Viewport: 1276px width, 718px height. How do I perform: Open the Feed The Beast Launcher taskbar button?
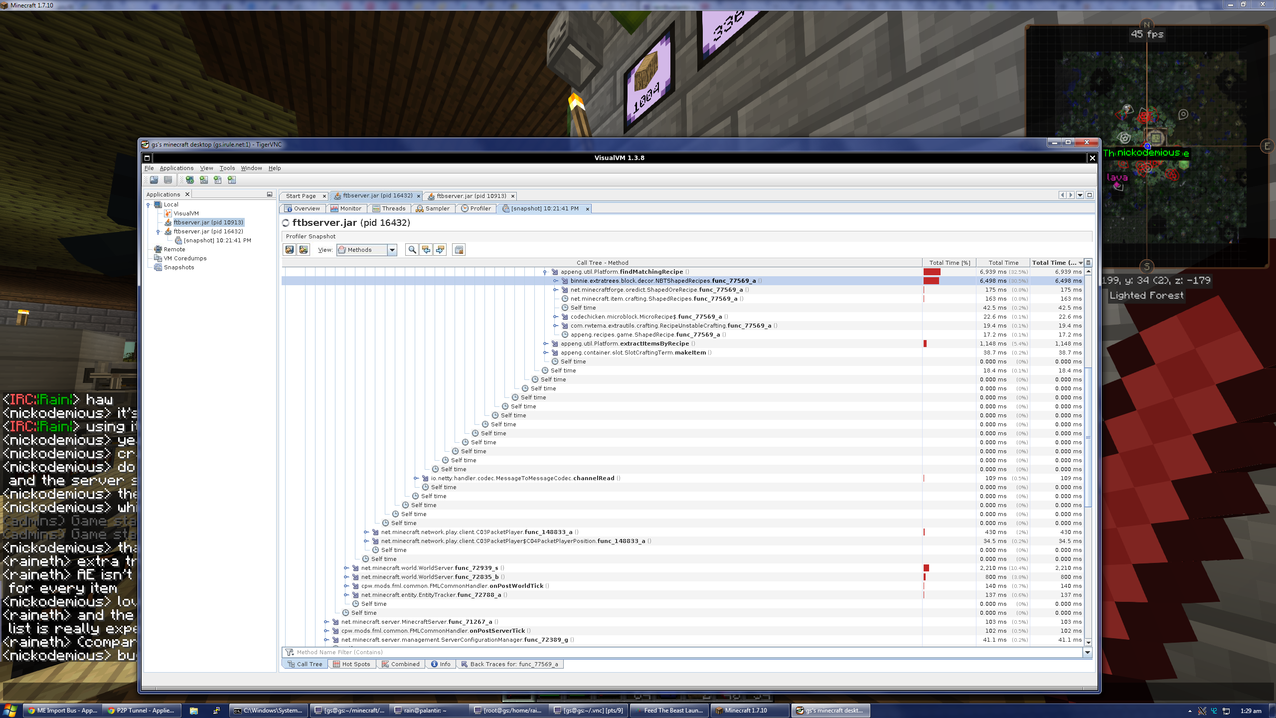669,711
